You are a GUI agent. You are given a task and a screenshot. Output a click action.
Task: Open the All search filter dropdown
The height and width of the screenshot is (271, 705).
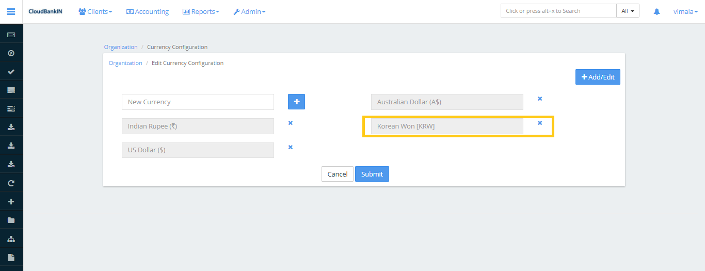[628, 11]
